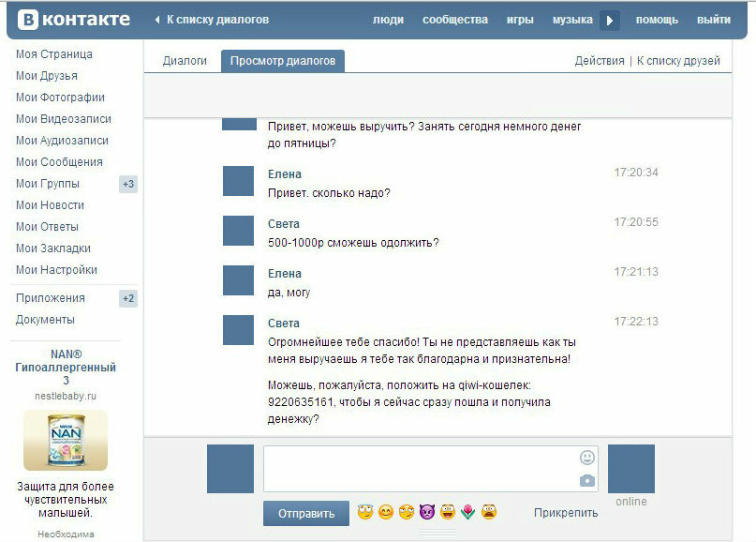This screenshot has width=756, height=542.
Task: Open the К списку друзей link
Action: (x=678, y=61)
